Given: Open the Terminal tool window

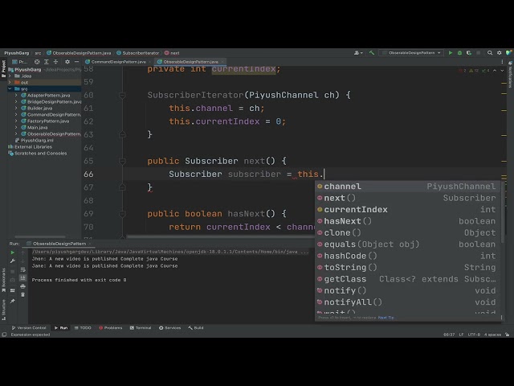Looking at the screenshot, I should pos(141,327).
